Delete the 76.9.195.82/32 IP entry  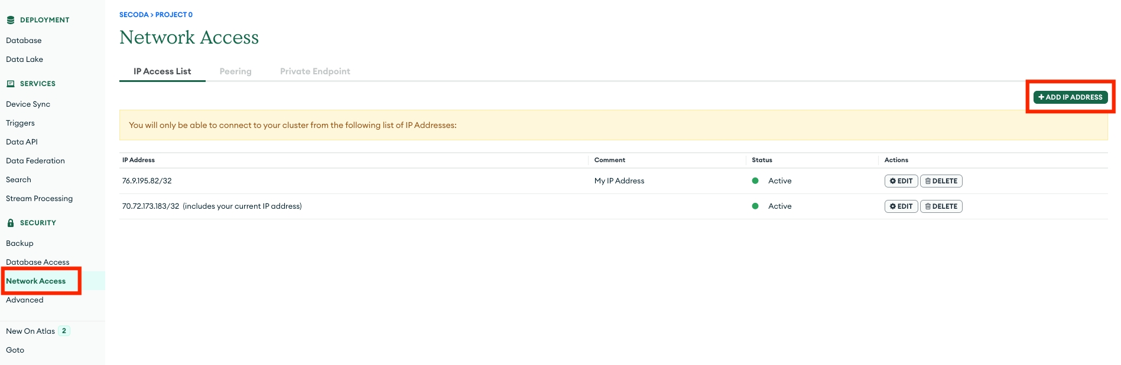(941, 181)
